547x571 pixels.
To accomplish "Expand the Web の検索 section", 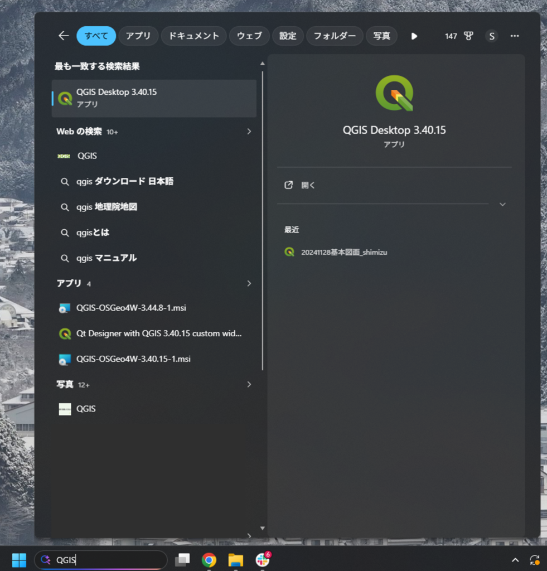I will (x=249, y=132).
